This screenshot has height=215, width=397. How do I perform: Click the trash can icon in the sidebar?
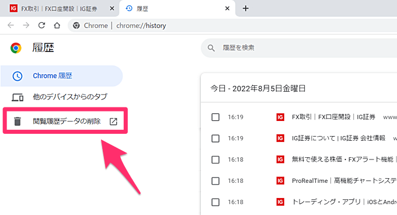coord(17,122)
